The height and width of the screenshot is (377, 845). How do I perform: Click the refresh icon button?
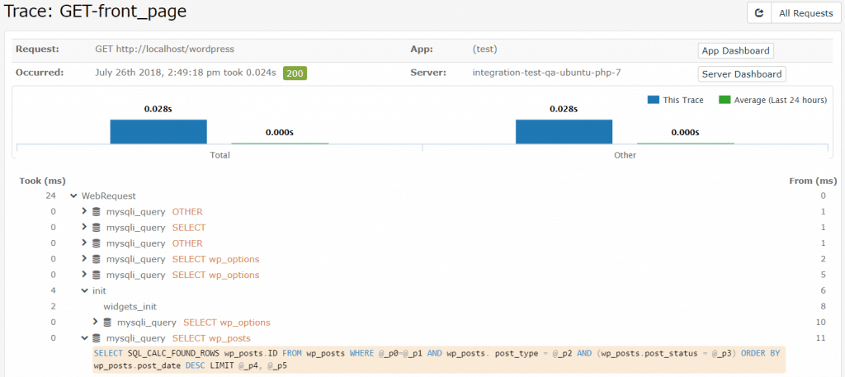coord(759,13)
